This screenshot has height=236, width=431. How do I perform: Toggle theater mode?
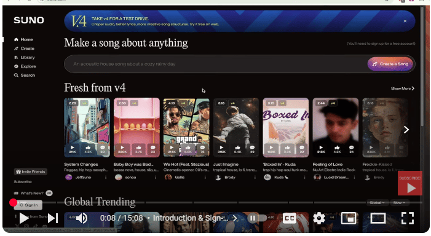(x=378, y=218)
